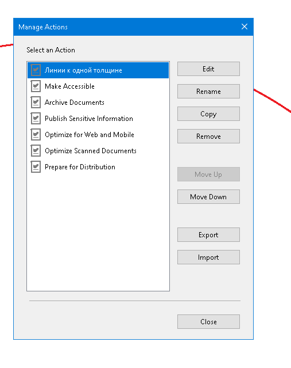Click the Optimize Scanned Documents action icon
Viewport: 291px width, 368px height.
click(36, 151)
